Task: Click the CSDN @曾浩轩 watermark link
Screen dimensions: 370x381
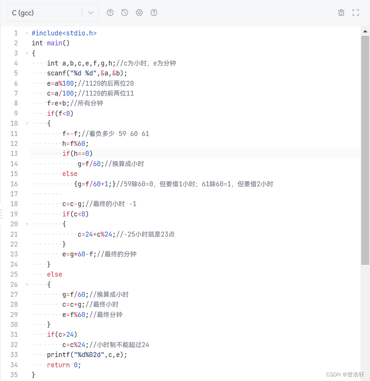Action: tap(345, 374)
